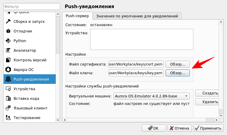Image resolution: width=227 pixels, height=135 pixels.
Task: Click the bell icon for Push-уведомления
Action: pyautogui.click(x=8, y=79)
